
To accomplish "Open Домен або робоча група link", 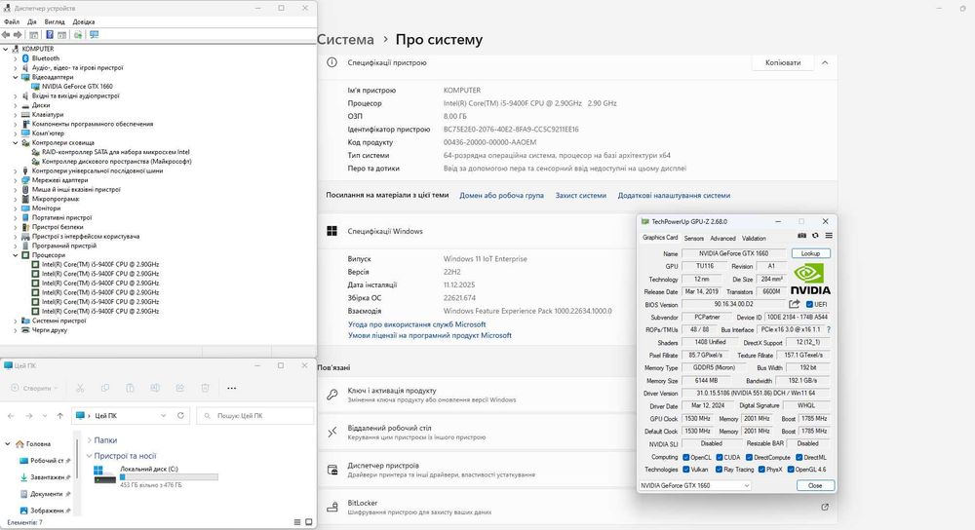I will click(502, 195).
